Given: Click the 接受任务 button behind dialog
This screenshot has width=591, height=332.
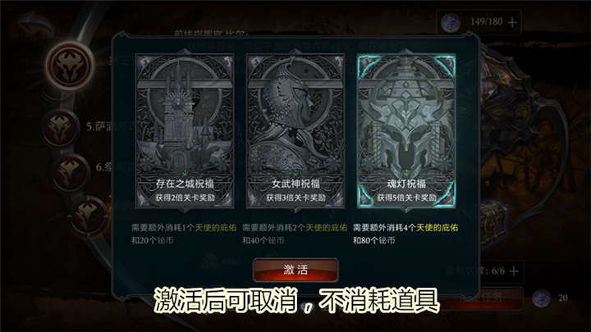Looking at the screenshot, I should point(481,298).
